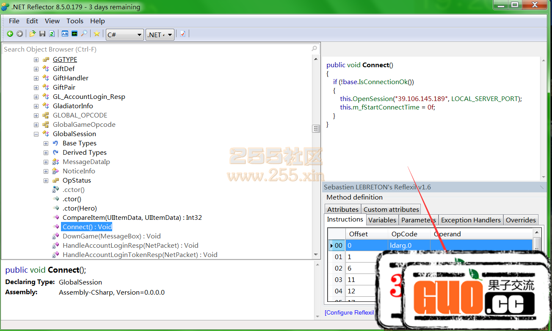
Task: Collapse the GlobalSession tree node
Action: tap(36, 134)
